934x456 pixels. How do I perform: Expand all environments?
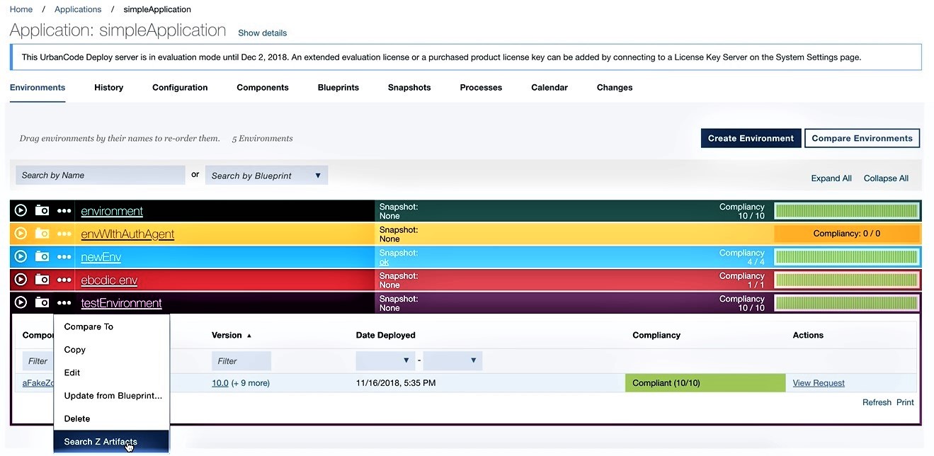pyautogui.click(x=831, y=178)
